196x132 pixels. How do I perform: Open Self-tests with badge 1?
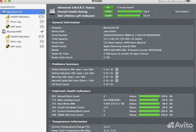coord(16,46)
